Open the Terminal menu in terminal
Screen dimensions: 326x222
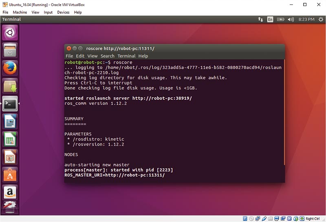(126, 56)
